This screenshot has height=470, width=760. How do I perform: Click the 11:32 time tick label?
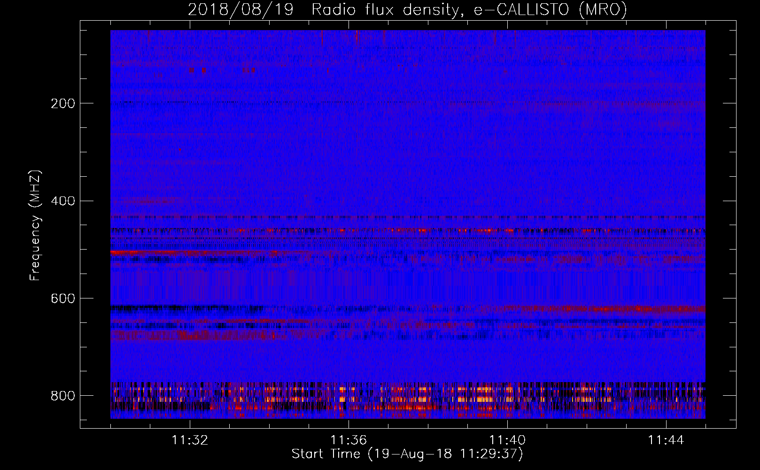(x=190, y=440)
